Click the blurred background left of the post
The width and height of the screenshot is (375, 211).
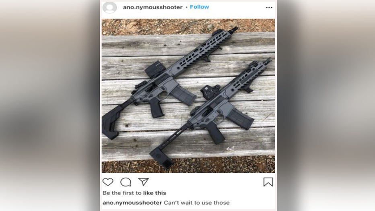(50, 105)
